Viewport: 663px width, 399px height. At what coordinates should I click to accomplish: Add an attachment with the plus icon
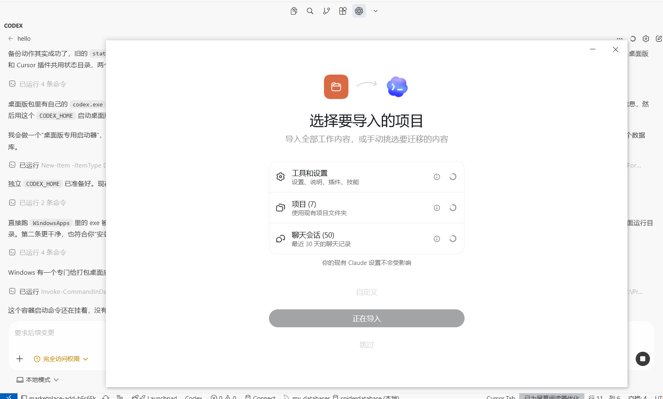pyautogui.click(x=20, y=359)
